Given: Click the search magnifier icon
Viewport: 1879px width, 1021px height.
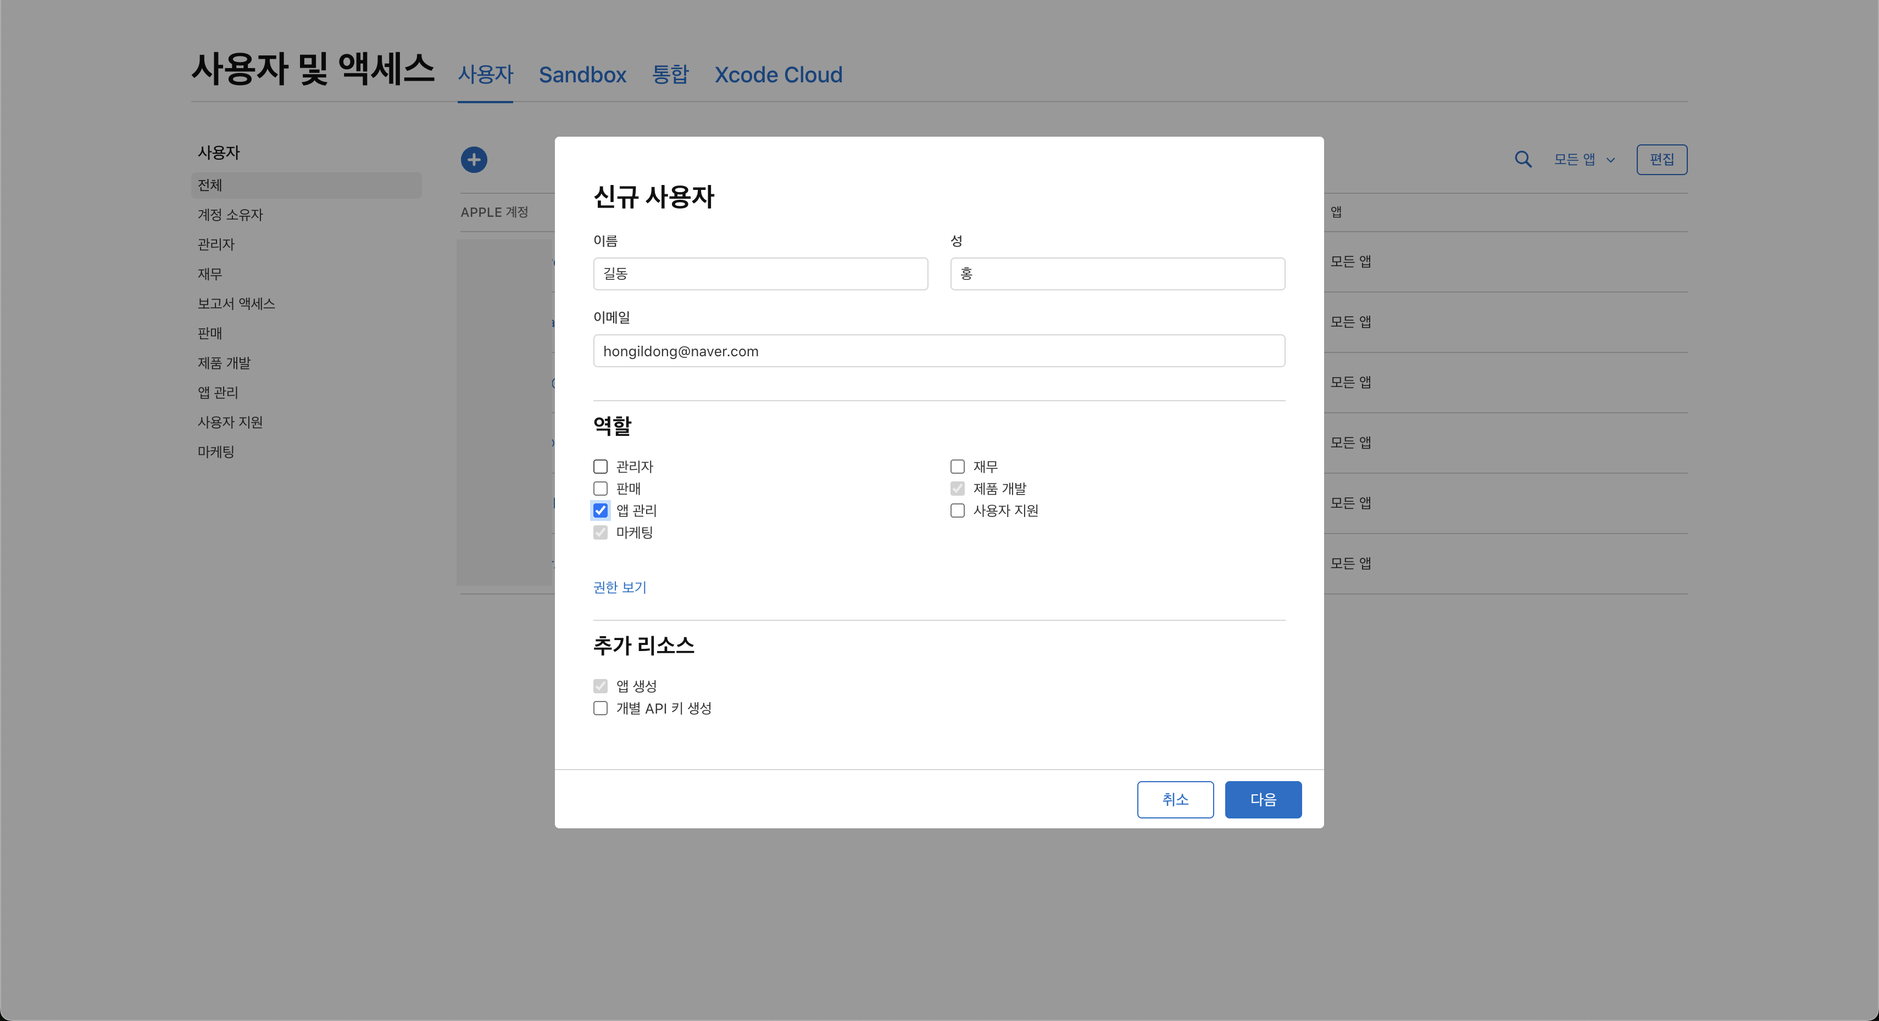Looking at the screenshot, I should (x=1522, y=160).
